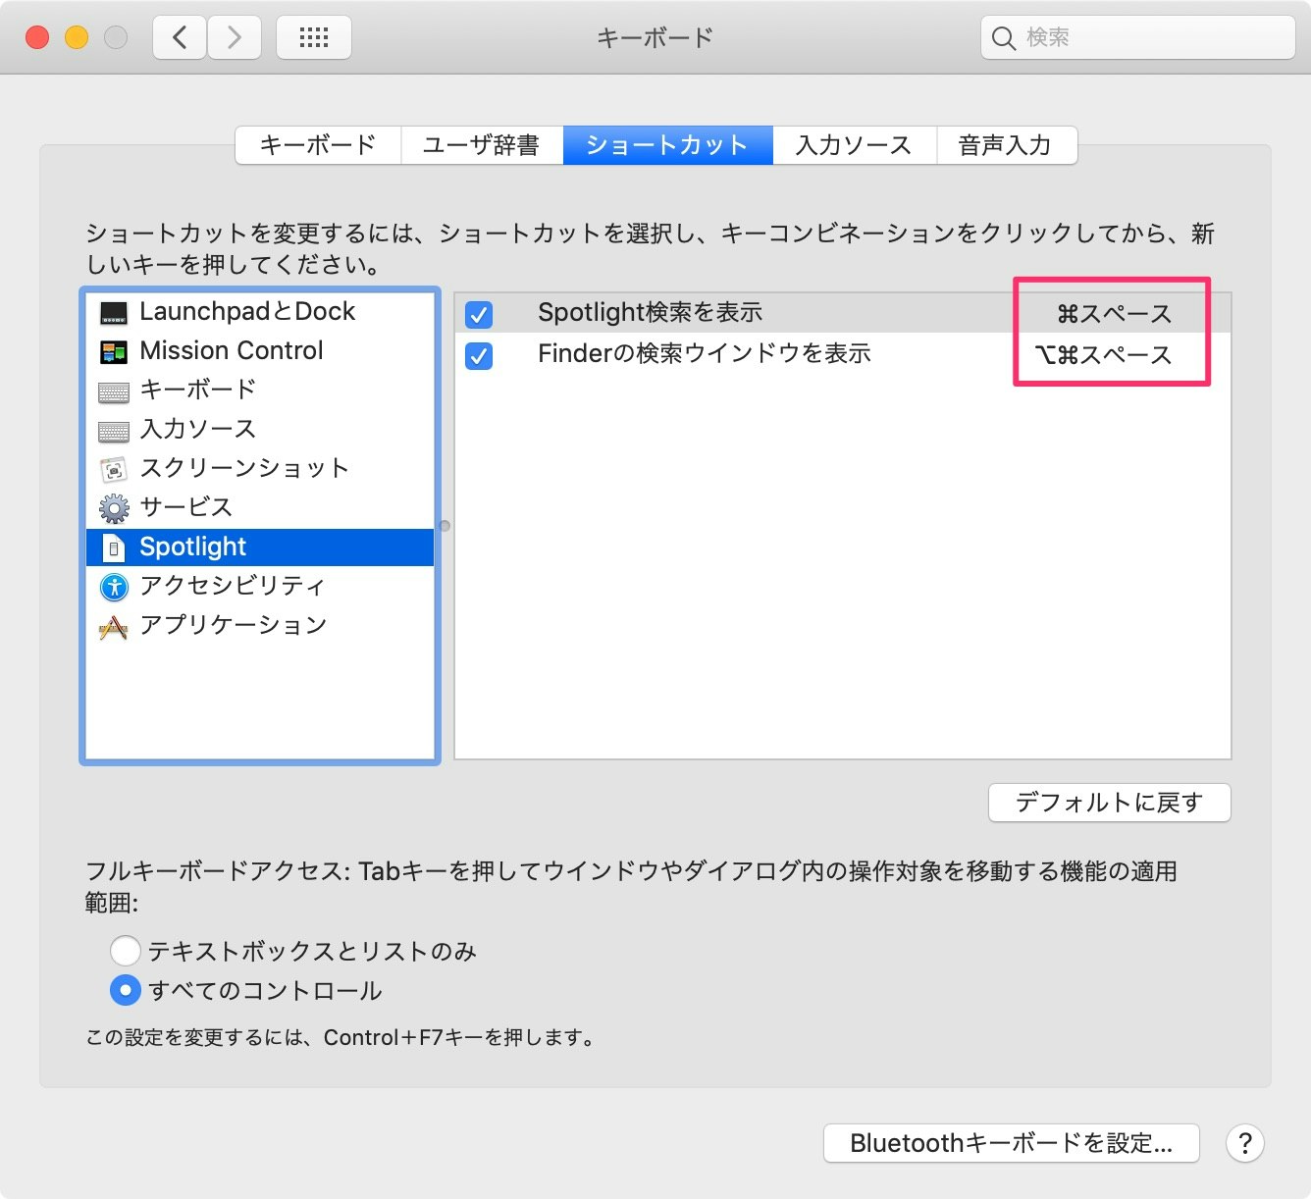Go back with the left chevron button
This screenshot has height=1199, width=1311.
(x=180, y=37)
